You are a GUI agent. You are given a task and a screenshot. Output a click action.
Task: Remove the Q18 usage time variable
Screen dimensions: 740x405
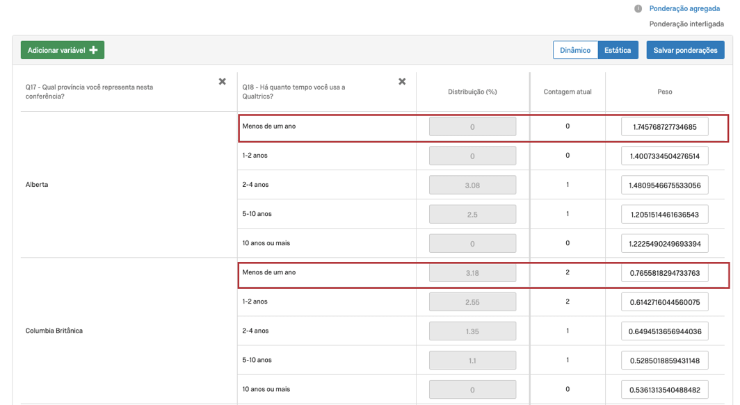pyautogui.click(x=402, y=82)
